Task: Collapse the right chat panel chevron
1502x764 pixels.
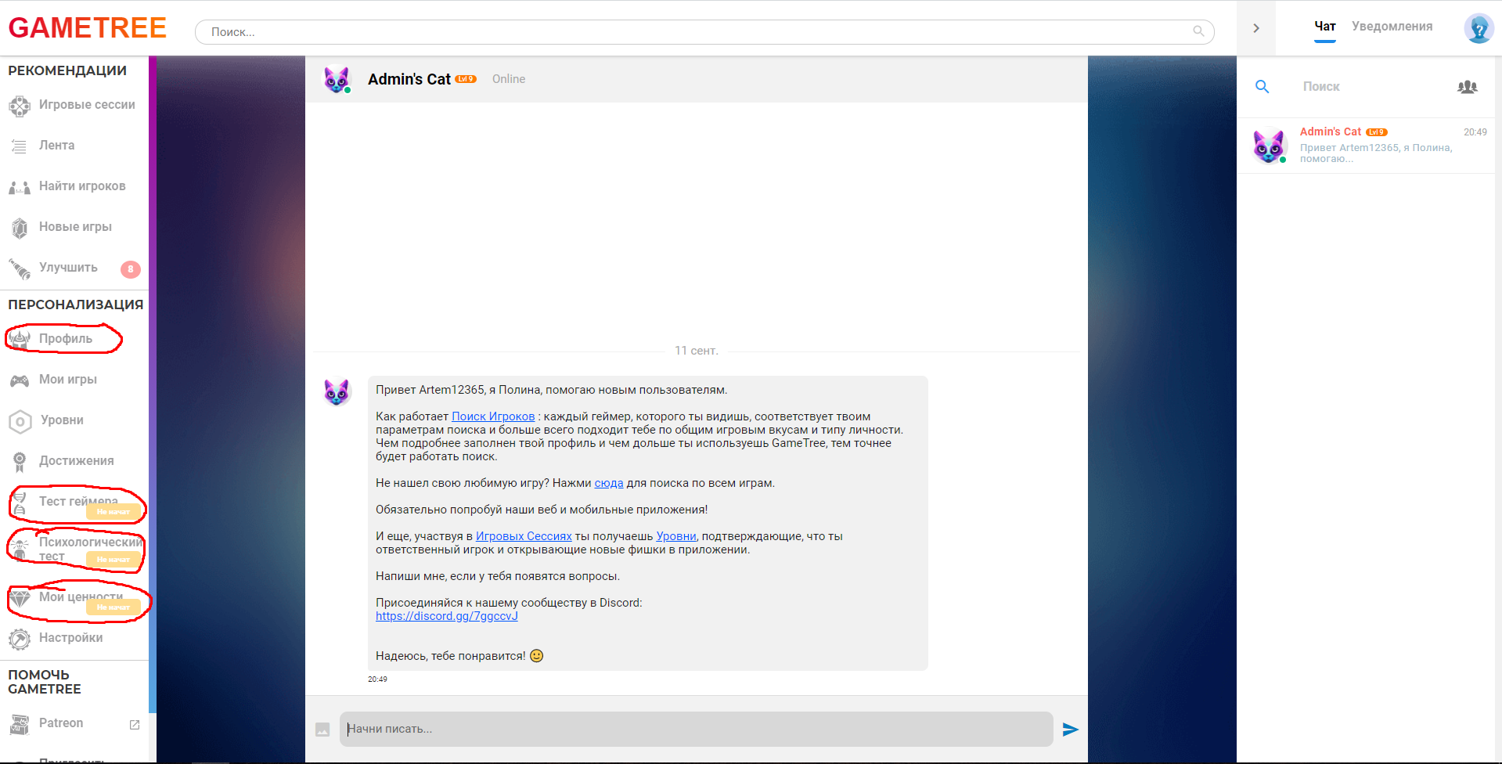Action: click(x=1256, y=28)
